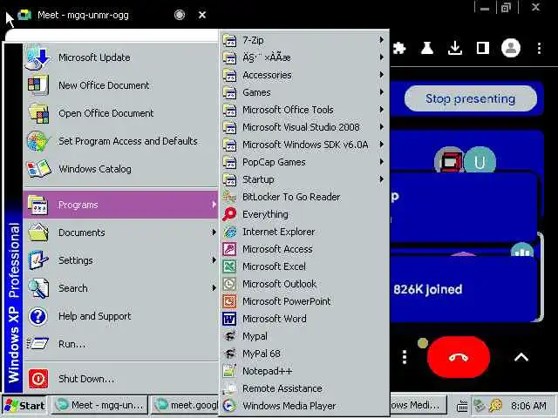Switch to Meet - mgq-un... taskbar window
Screen dimensions: 558x418
[x=100, y=405]
